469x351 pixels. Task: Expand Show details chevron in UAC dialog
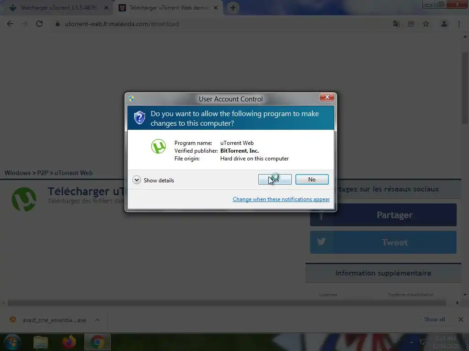coord(136,180)
